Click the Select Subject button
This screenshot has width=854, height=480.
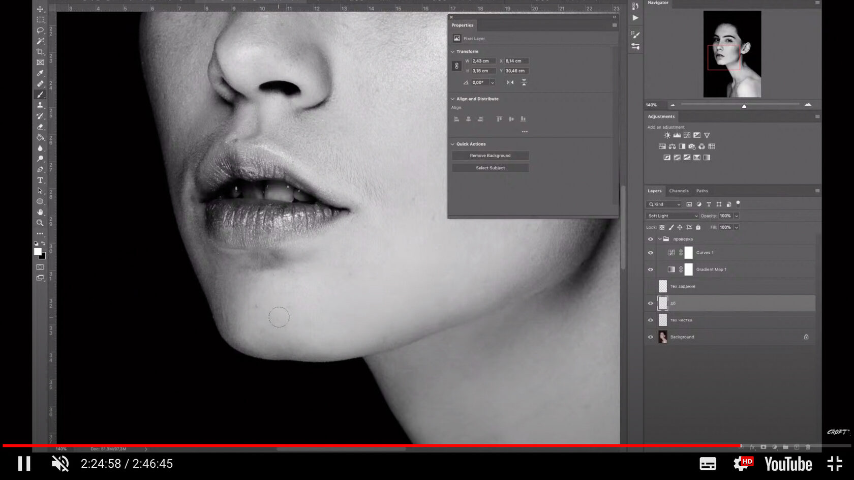[490, 168]
